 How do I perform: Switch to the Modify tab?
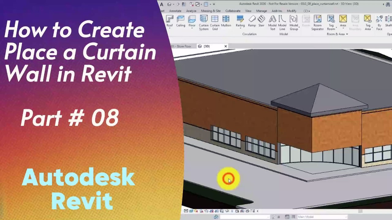(292, 11)
